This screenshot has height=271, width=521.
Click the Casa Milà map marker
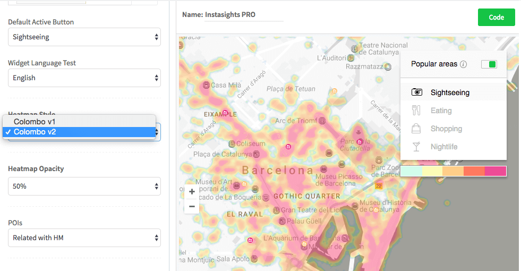(x=206, y=85)
